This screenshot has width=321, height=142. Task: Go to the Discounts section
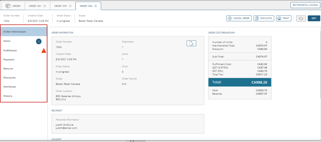[x=9, y=78]
